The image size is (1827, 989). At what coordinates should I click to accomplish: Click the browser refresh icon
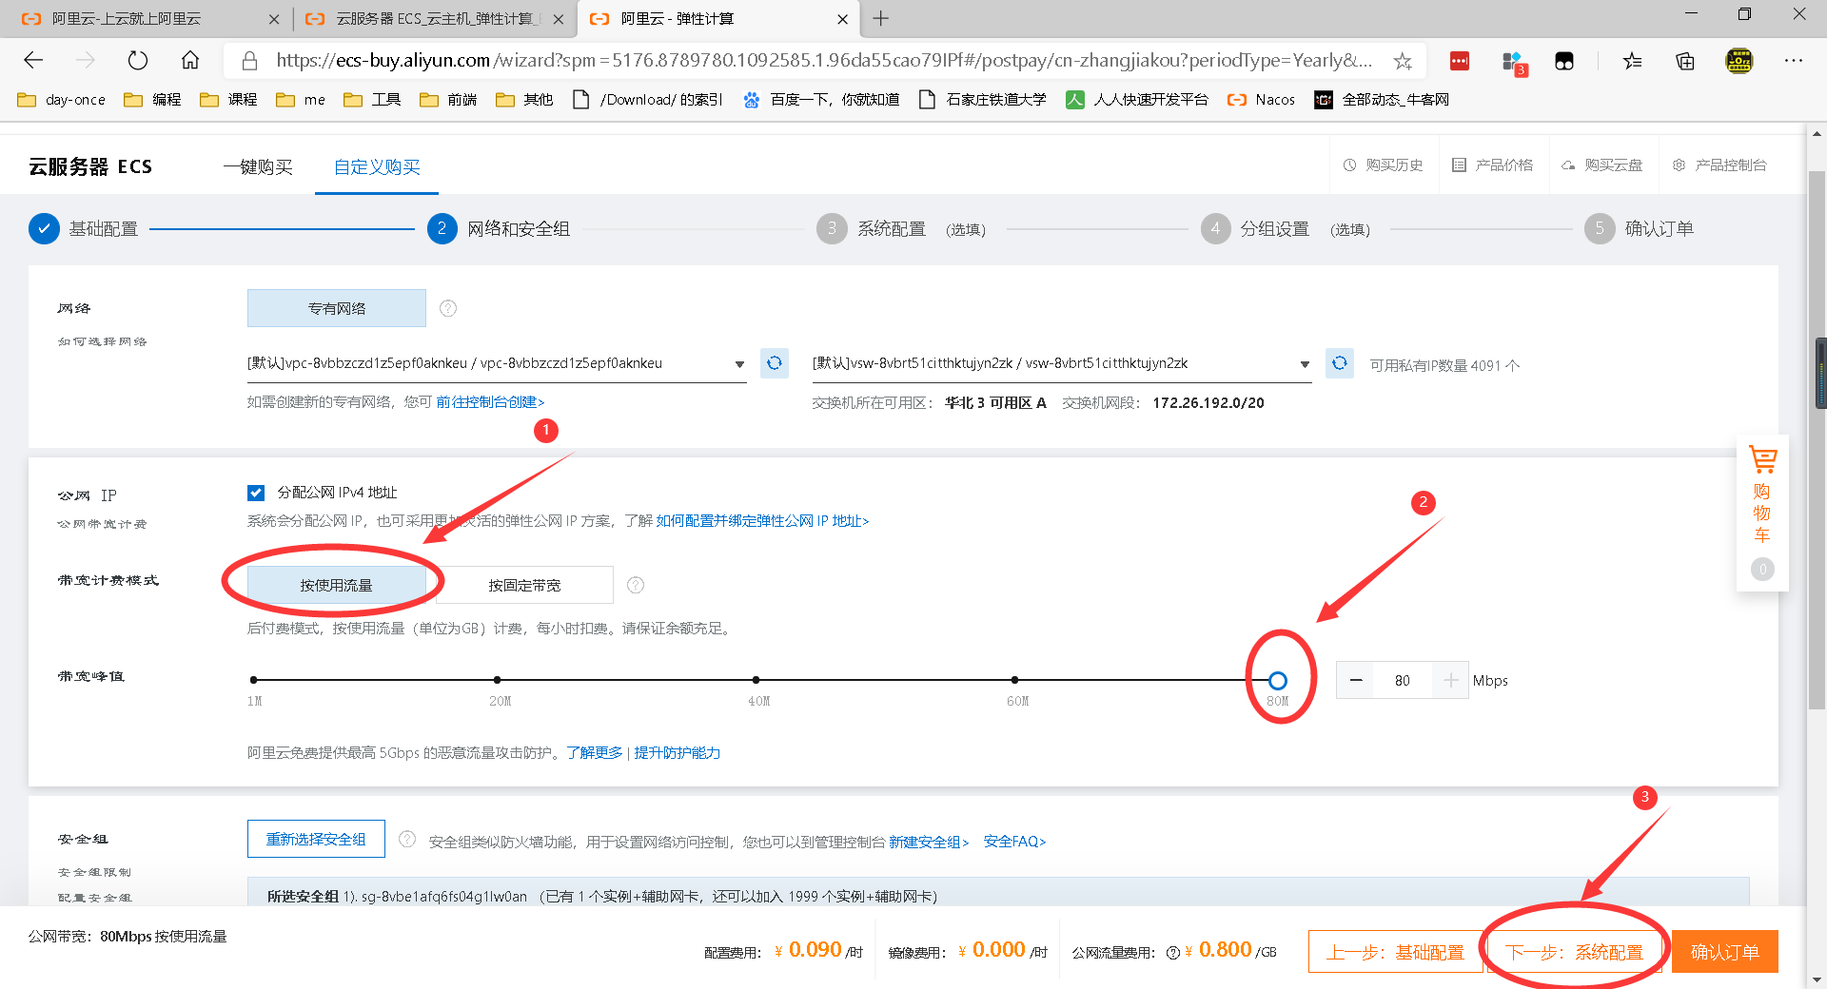(138, 61)
